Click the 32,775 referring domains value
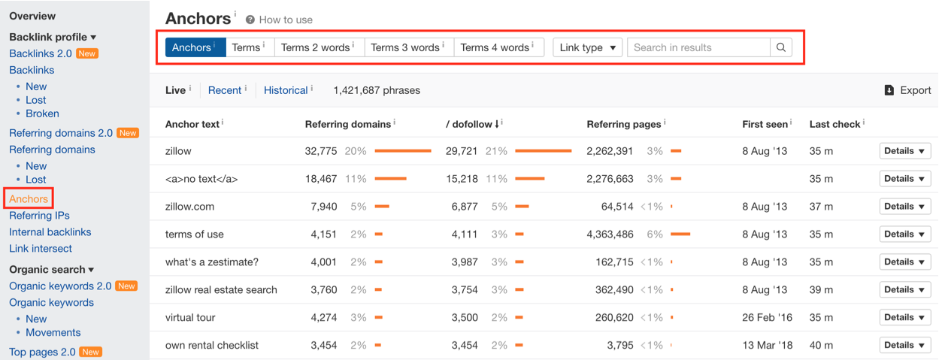This screenshot has width=939, height=360. [321, 151]
